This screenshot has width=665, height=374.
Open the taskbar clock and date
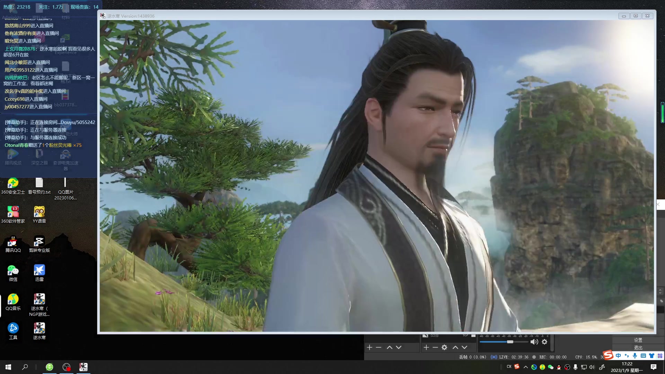(x=627, y=367)
